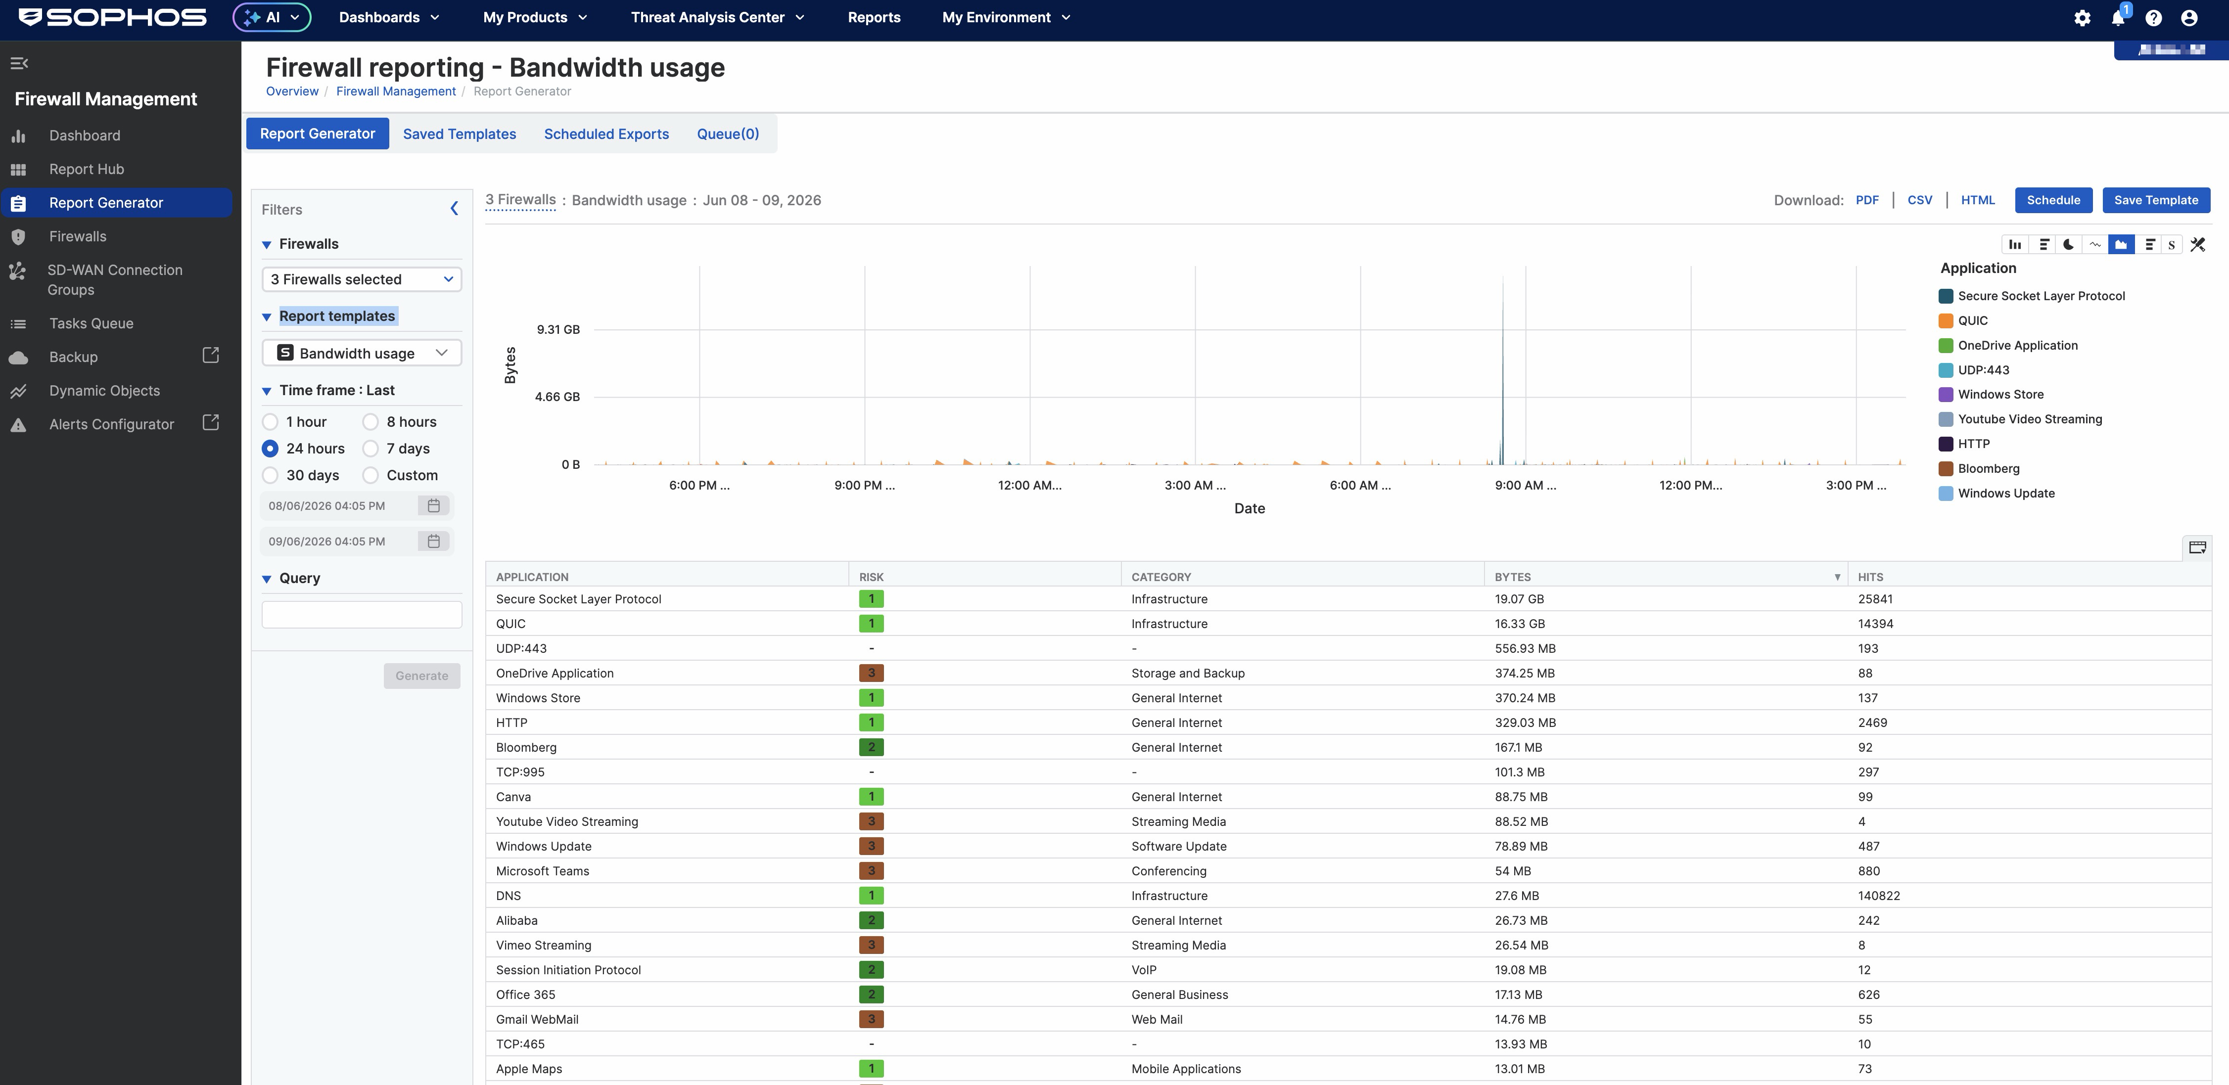Open Dashboard in sidebar
This screenshot has width=2229, height=1085.
pyautogui.click(x=85, y=136)
